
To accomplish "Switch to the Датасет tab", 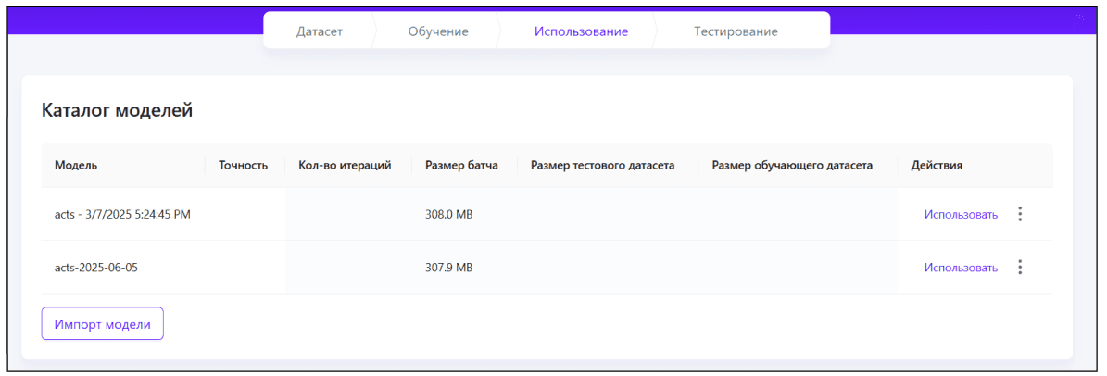I will point(320,31).
